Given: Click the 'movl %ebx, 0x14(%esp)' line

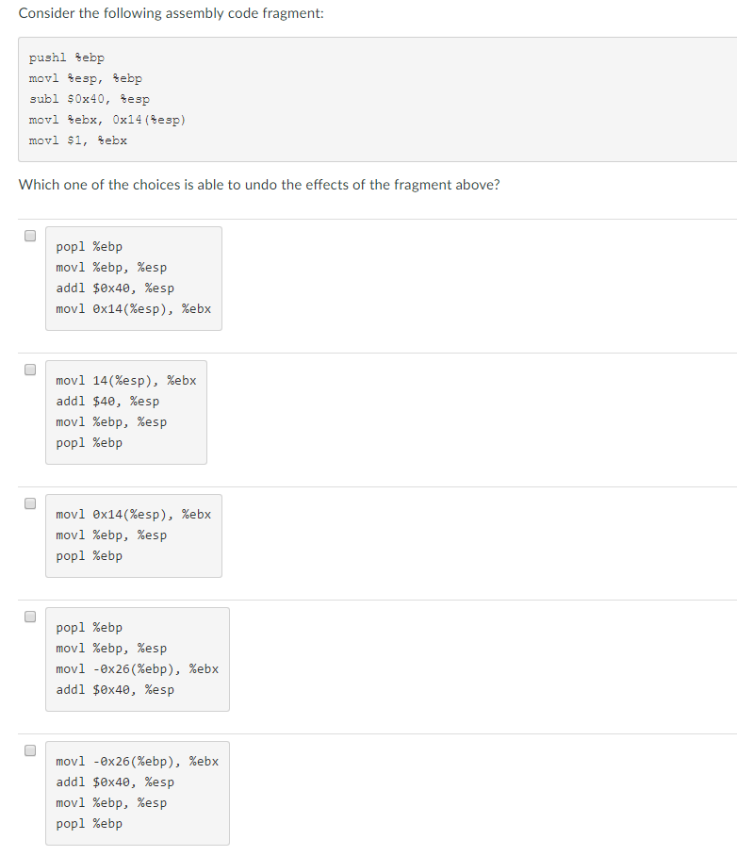Looking at the screenshot, I should click(107, 120).
